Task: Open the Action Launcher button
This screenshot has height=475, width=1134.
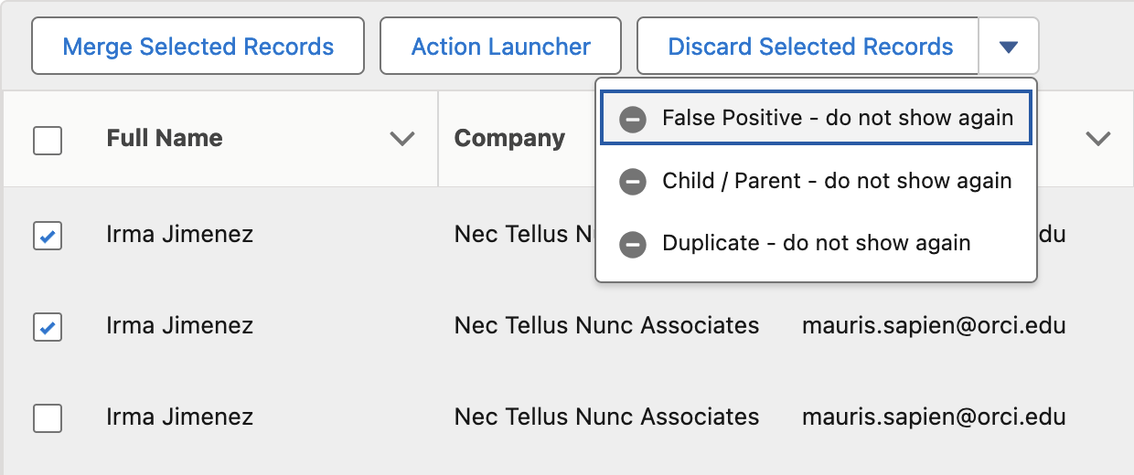Action: point(501,46)
